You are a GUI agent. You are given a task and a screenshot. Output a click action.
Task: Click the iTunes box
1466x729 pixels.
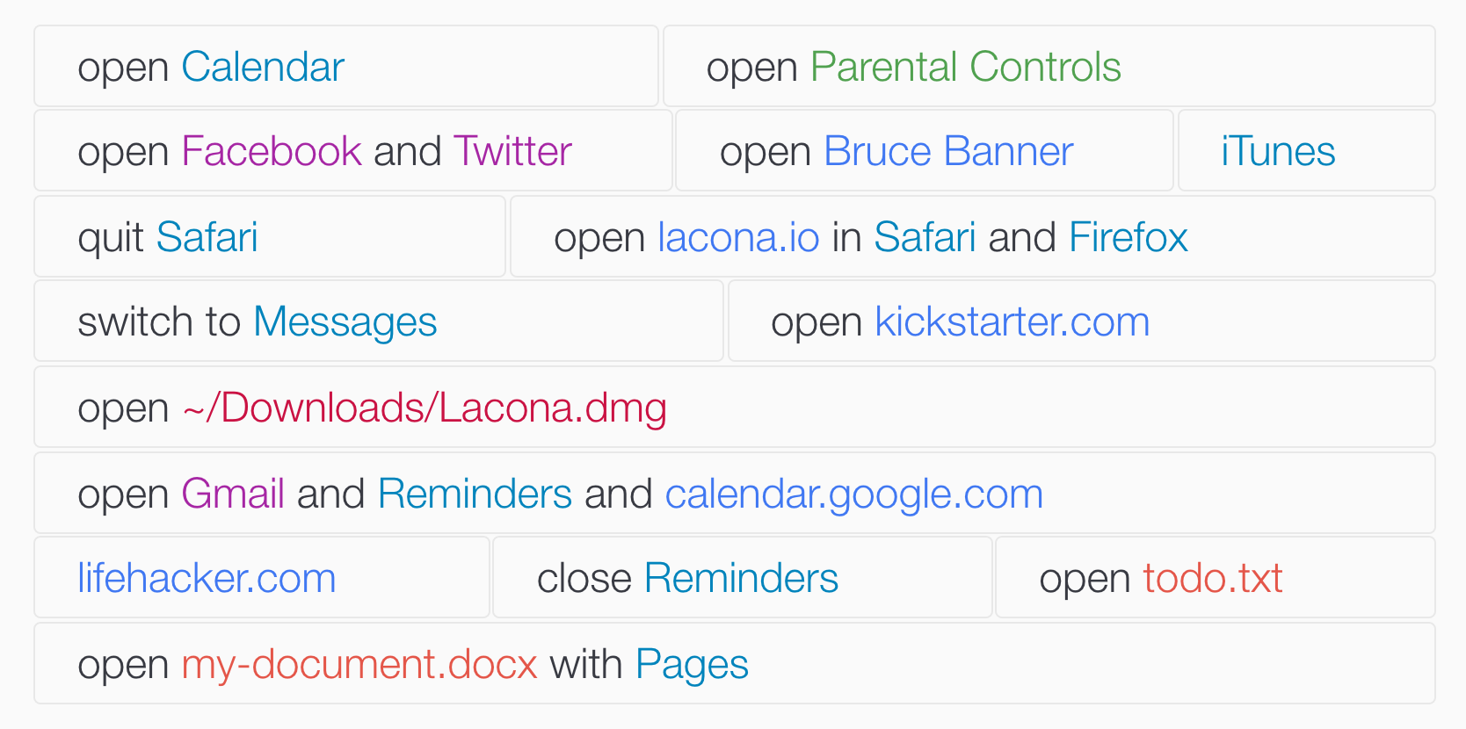tap(1306, 151)
